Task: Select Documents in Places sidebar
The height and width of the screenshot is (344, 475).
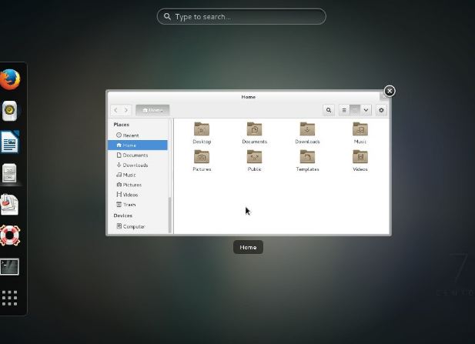Action: (x=138, y=155)
